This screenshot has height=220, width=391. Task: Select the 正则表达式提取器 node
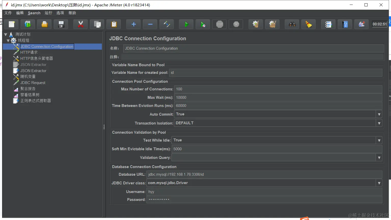[36, 101]
